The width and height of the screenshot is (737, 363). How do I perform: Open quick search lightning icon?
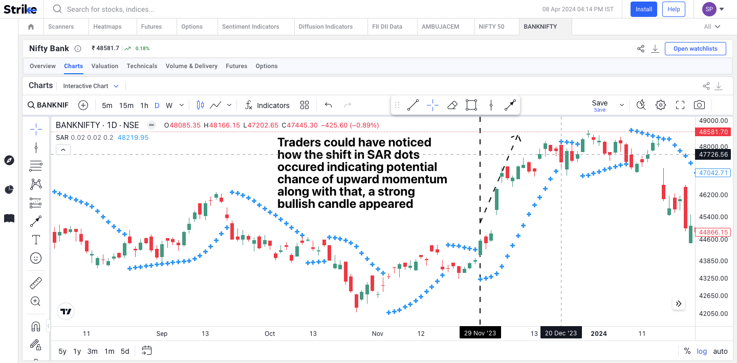coord(641,105)
